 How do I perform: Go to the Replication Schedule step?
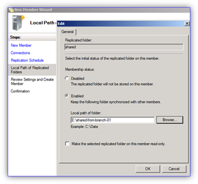[27, 60]
